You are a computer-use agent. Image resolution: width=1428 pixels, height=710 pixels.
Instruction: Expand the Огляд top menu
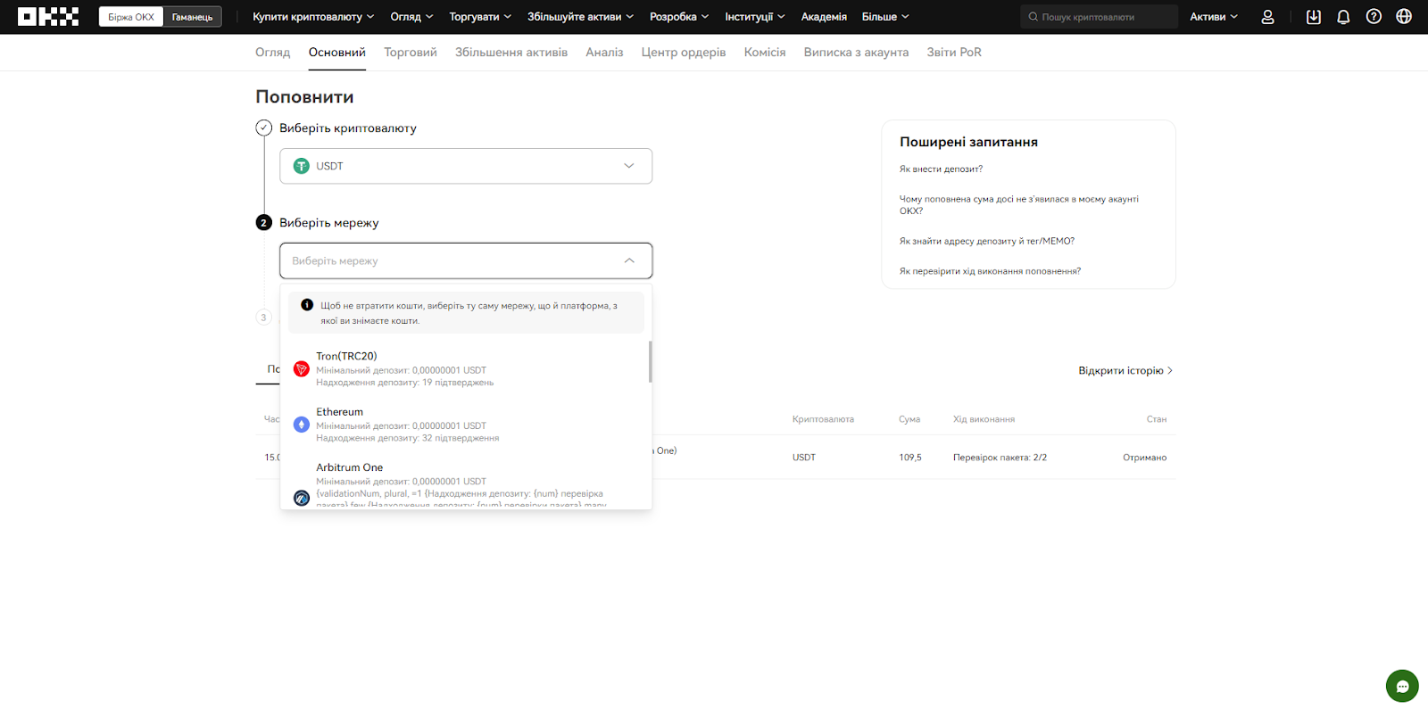411,17
